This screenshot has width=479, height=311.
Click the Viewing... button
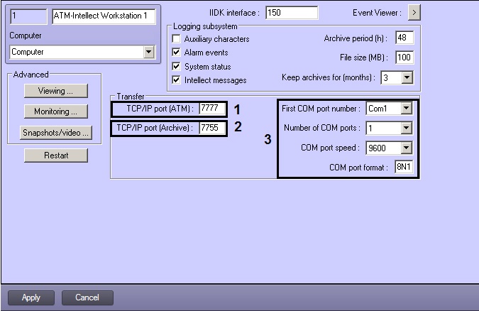click(x=56, y=91)
